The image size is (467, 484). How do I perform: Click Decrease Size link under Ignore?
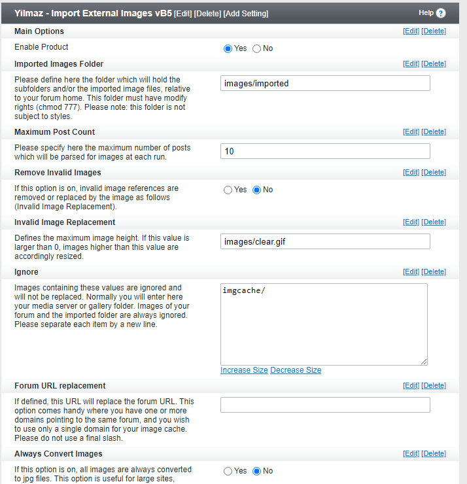tap(296, 370)
